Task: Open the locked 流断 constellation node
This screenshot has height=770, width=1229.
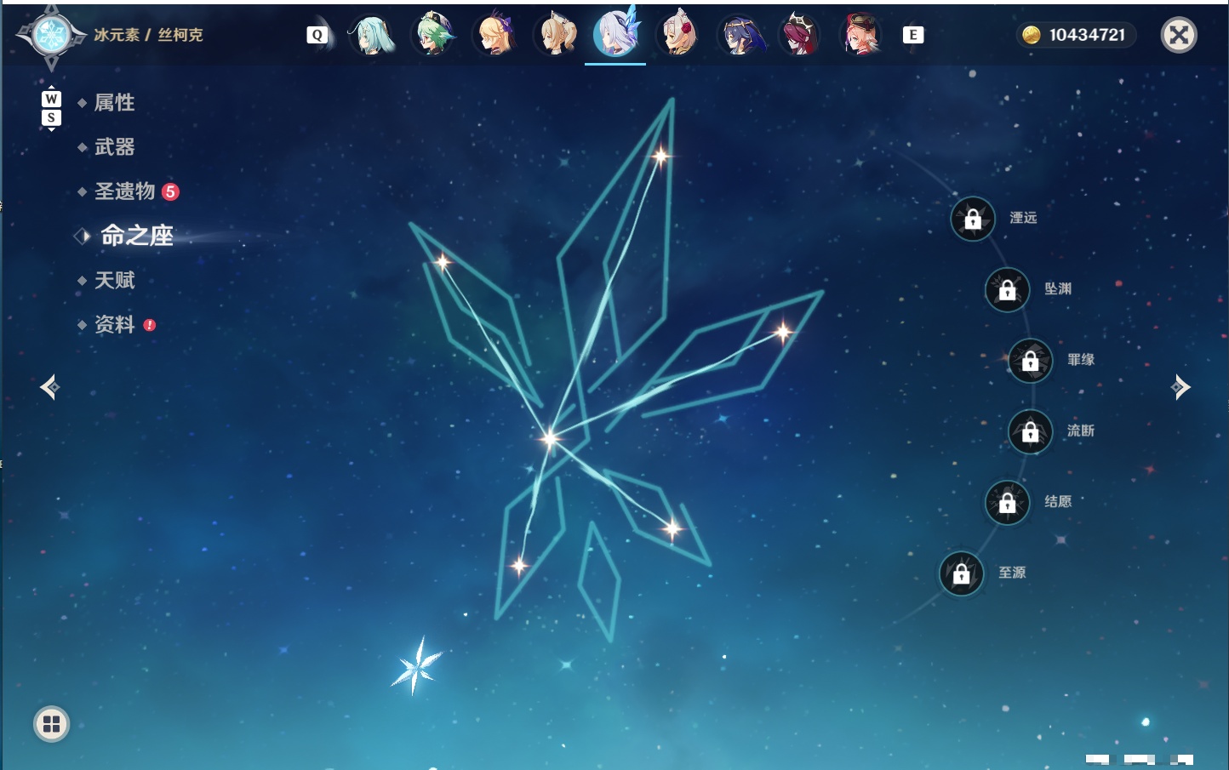Action: point(1031,431)
